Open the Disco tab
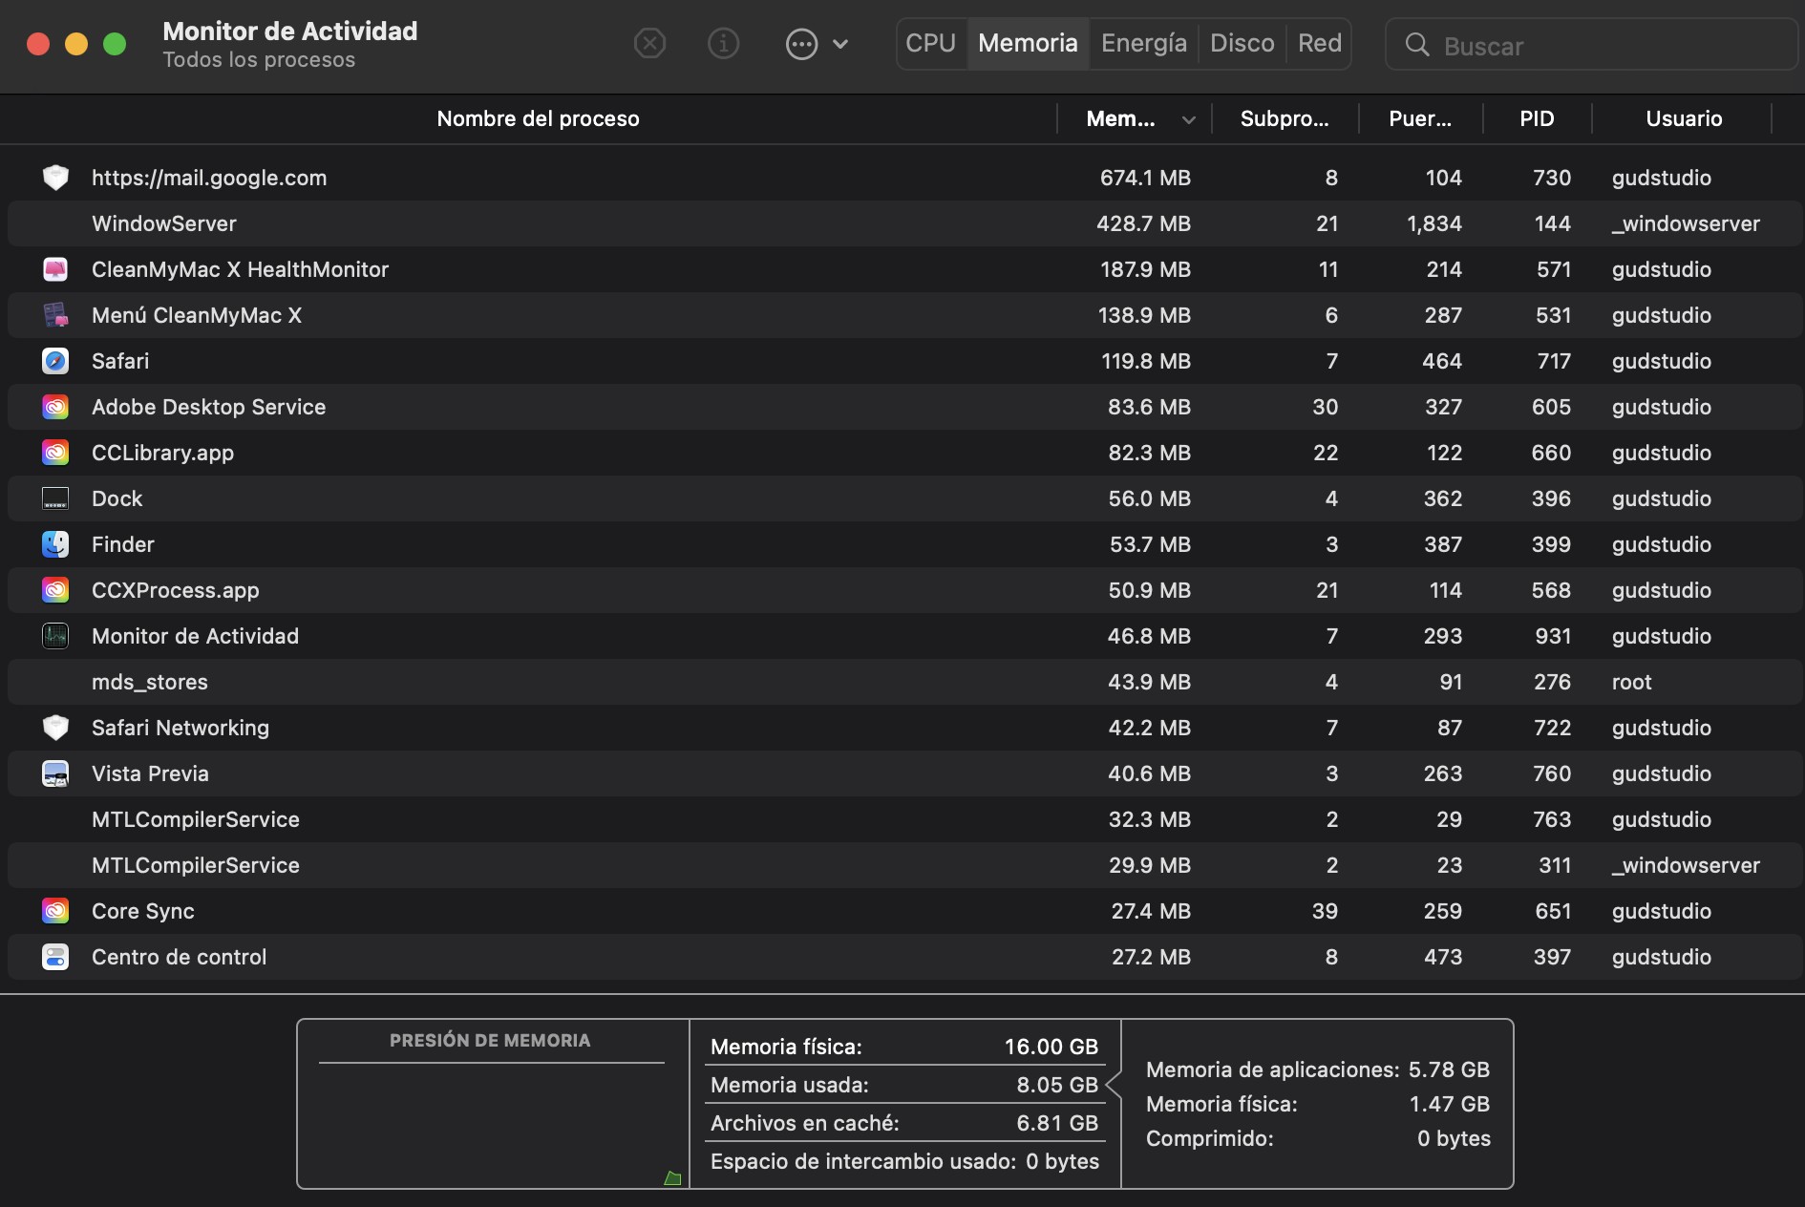The width and height of the screenshot is (1805, 1207). [x=1242, y=44]
